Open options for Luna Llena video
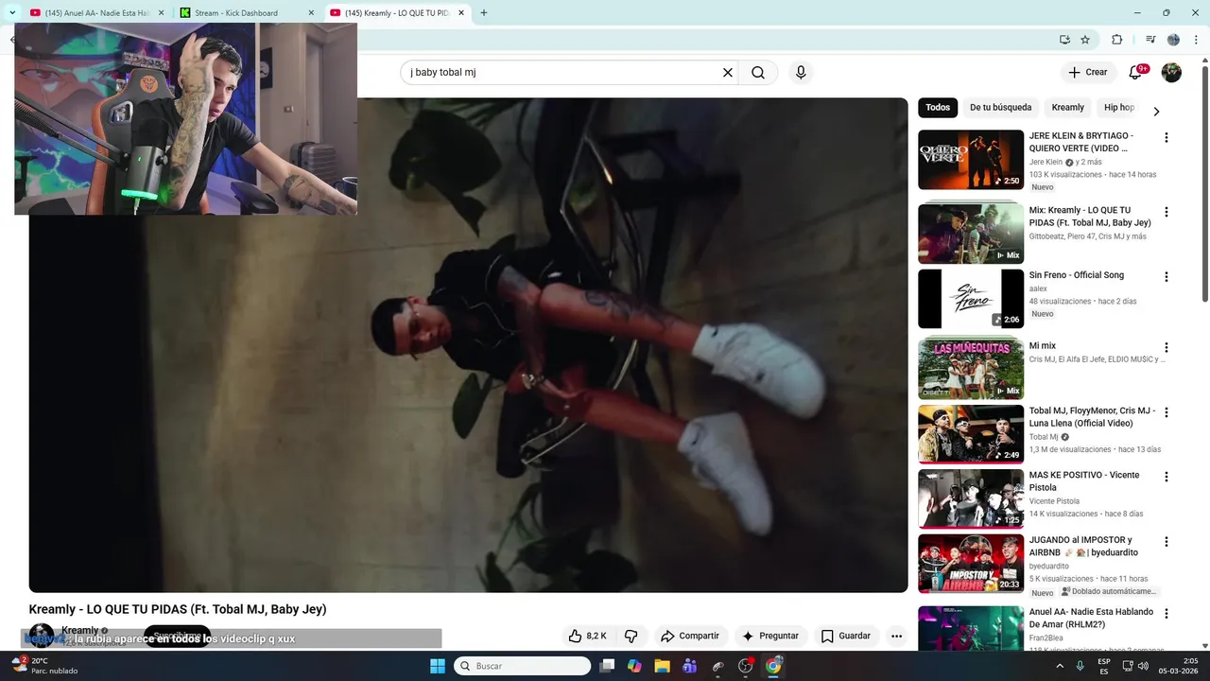 click(1166, 412)
